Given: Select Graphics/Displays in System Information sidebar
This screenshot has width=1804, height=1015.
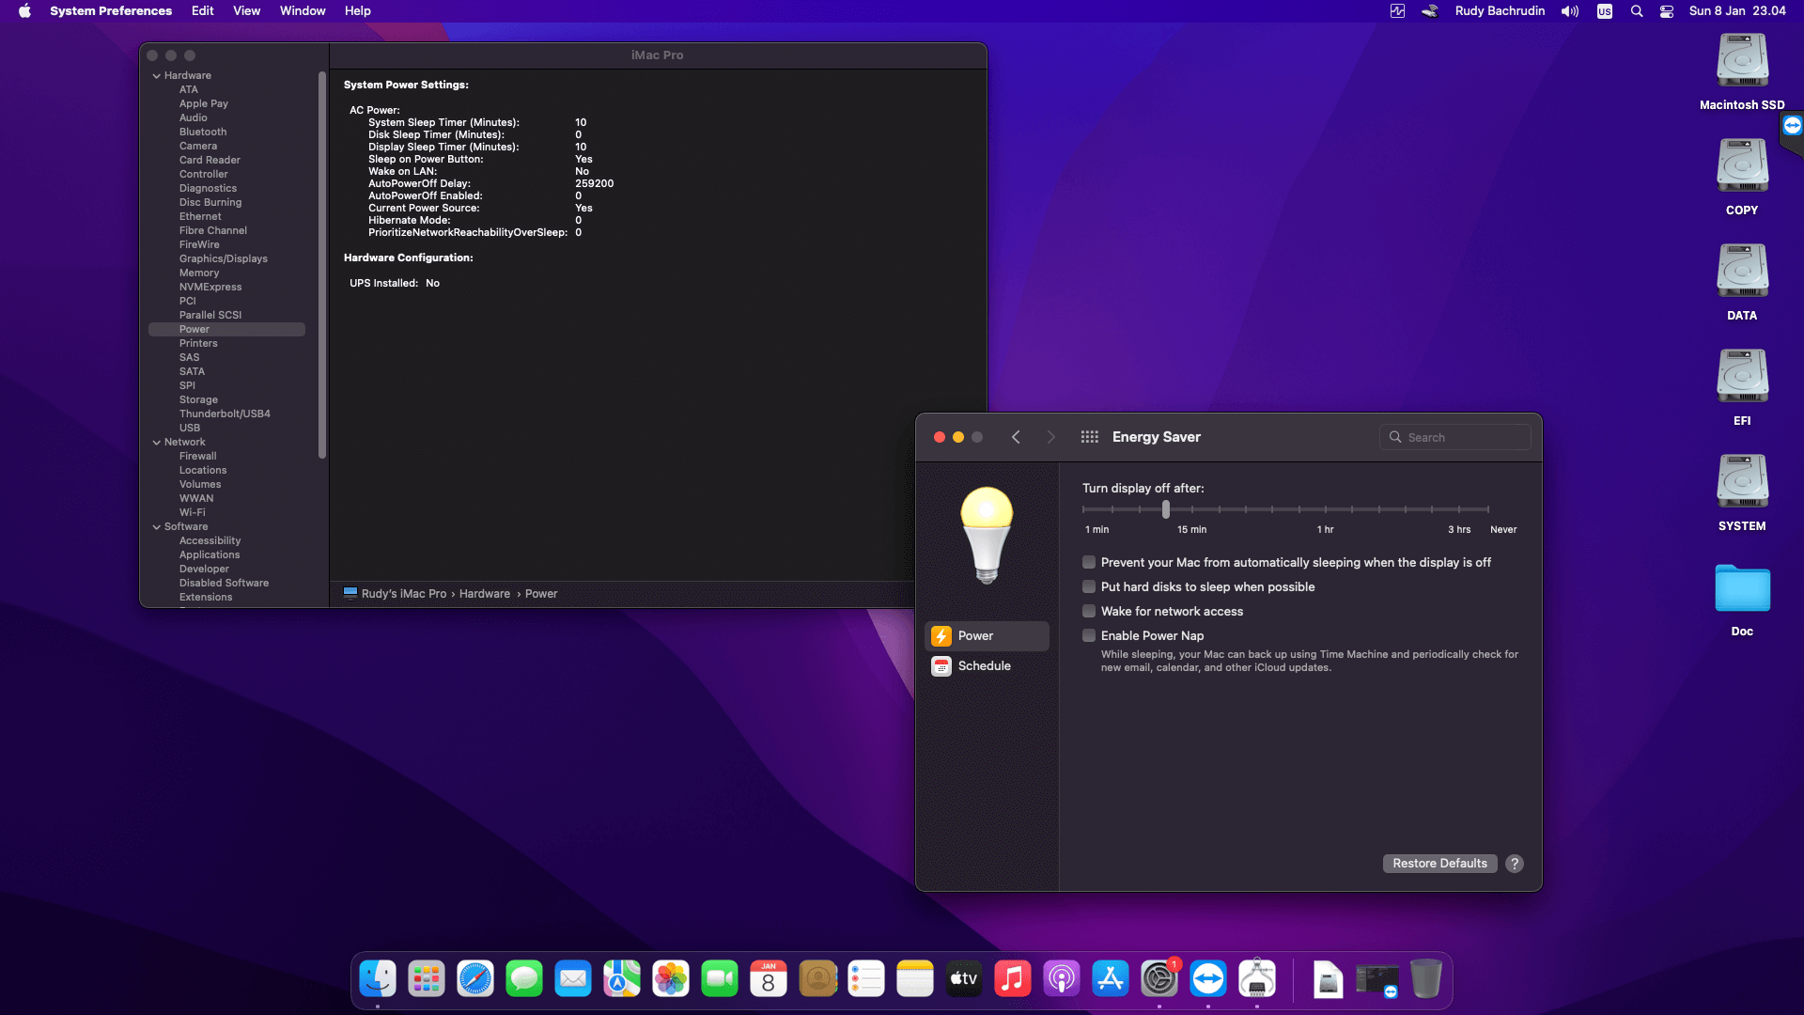Looking at the screenshot, I should click(x=224, y=258).
